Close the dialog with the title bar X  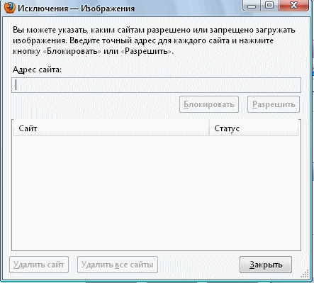click(x=293, y=5)
